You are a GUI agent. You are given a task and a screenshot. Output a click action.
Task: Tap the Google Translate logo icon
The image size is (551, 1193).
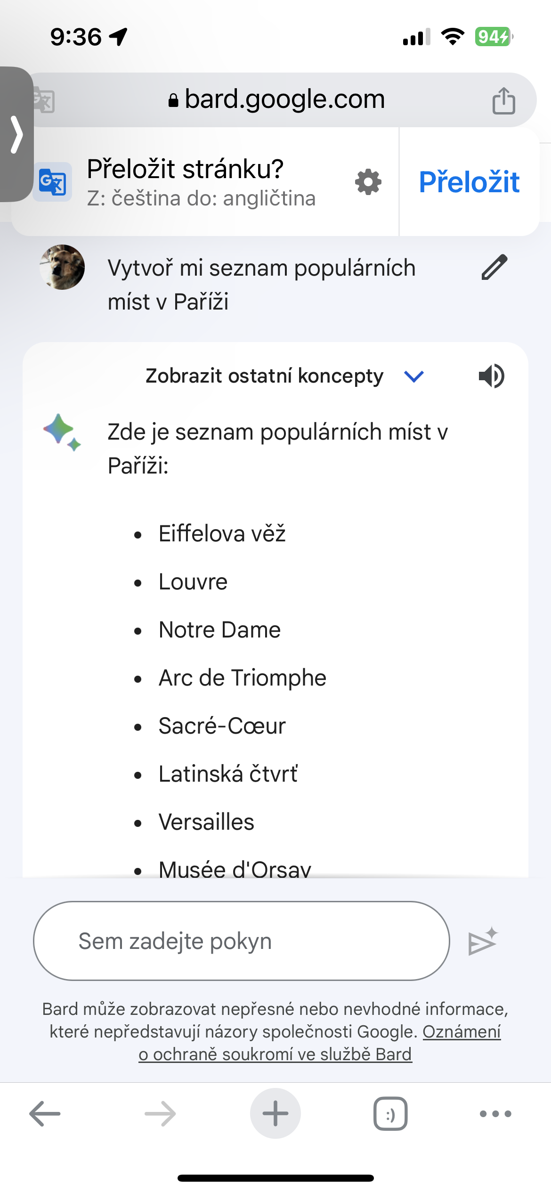point(52,182)
